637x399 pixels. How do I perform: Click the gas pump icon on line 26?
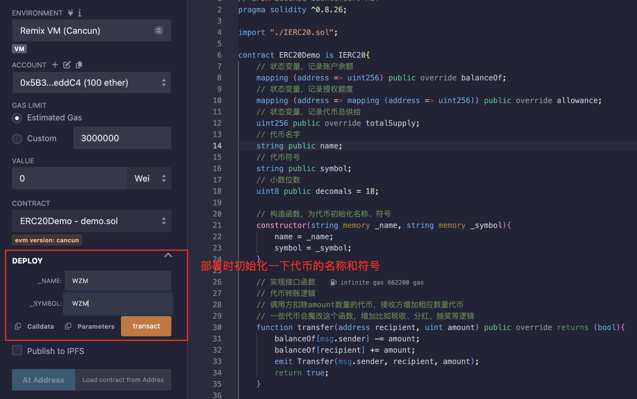click(333, 282)
